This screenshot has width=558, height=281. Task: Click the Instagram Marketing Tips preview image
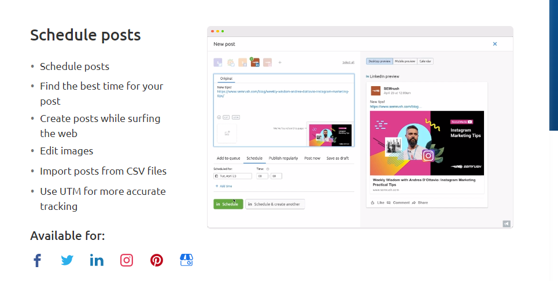427,143
